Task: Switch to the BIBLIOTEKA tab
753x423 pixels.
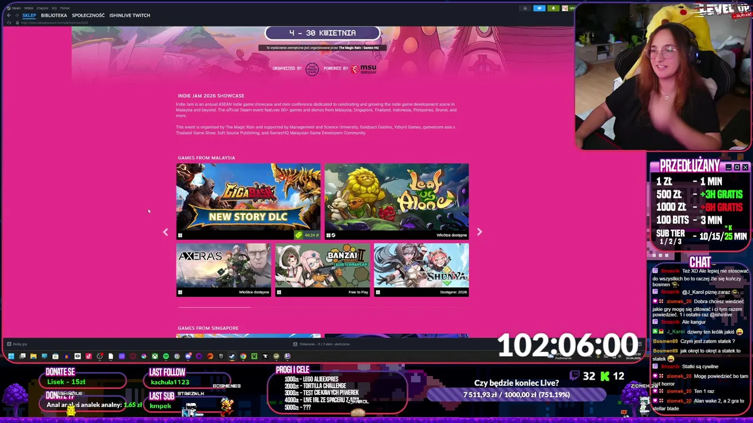Action: pyautogui.click(x=54, y=15)
